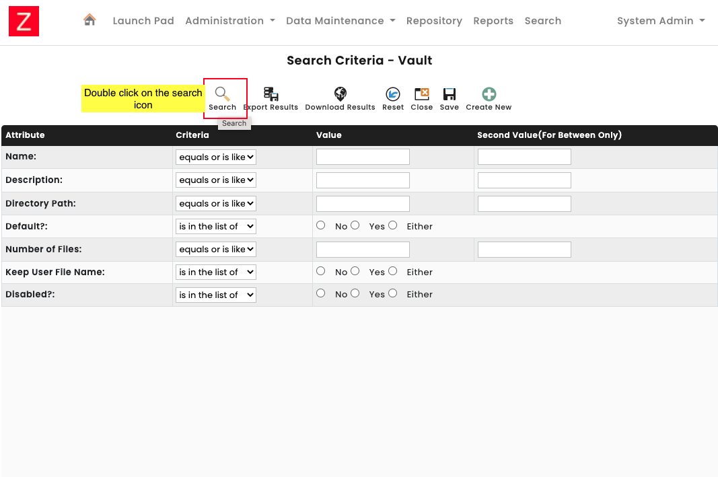Screen dimensions: 718x477
Task: Expand the Data Maintenance menu
Action: pos(340,21)
